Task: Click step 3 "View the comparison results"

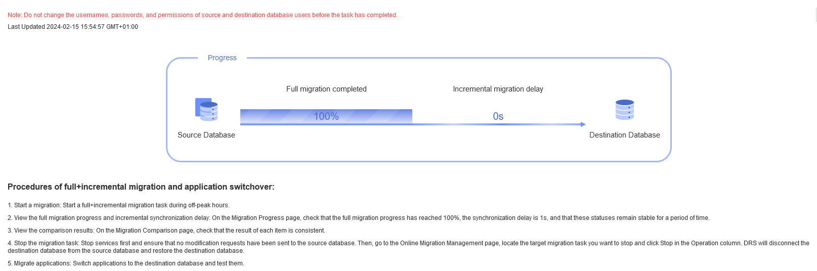Action: pos(166,231)
